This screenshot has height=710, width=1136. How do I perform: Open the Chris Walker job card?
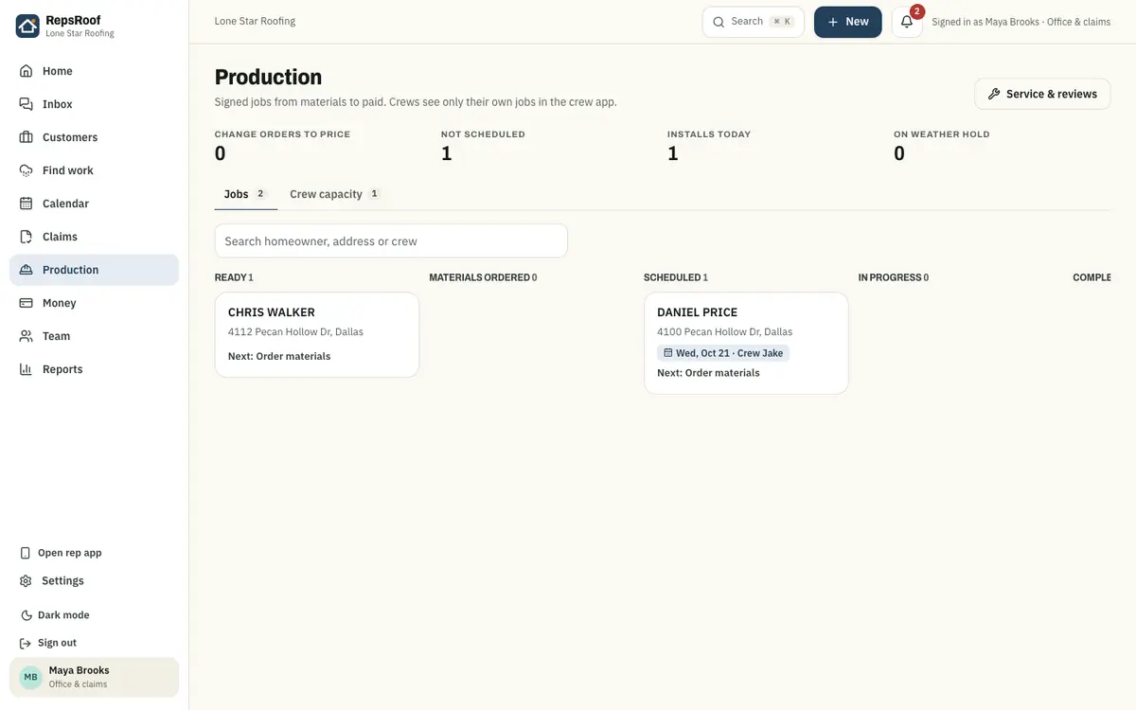click(317, 334)
